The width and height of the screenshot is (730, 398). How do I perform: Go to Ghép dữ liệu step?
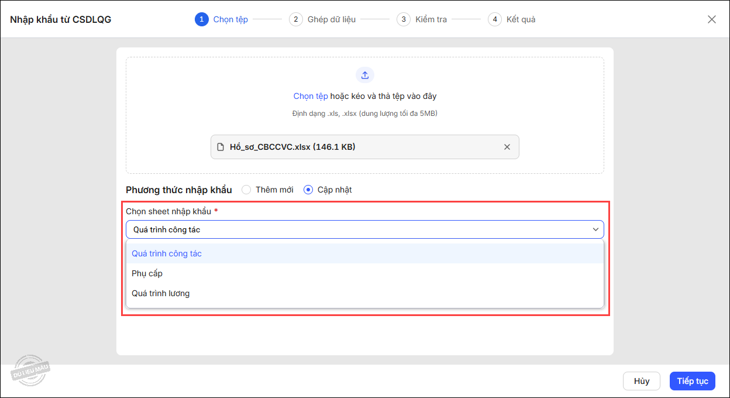tap(331, 19)
